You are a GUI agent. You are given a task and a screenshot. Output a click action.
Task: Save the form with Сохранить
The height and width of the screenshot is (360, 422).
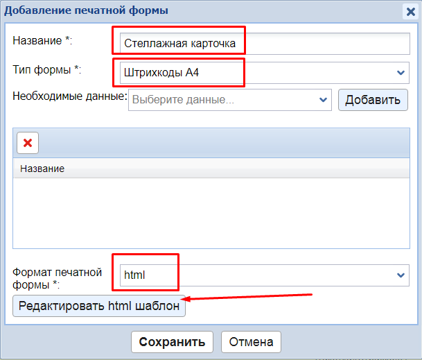coord(172,341)
